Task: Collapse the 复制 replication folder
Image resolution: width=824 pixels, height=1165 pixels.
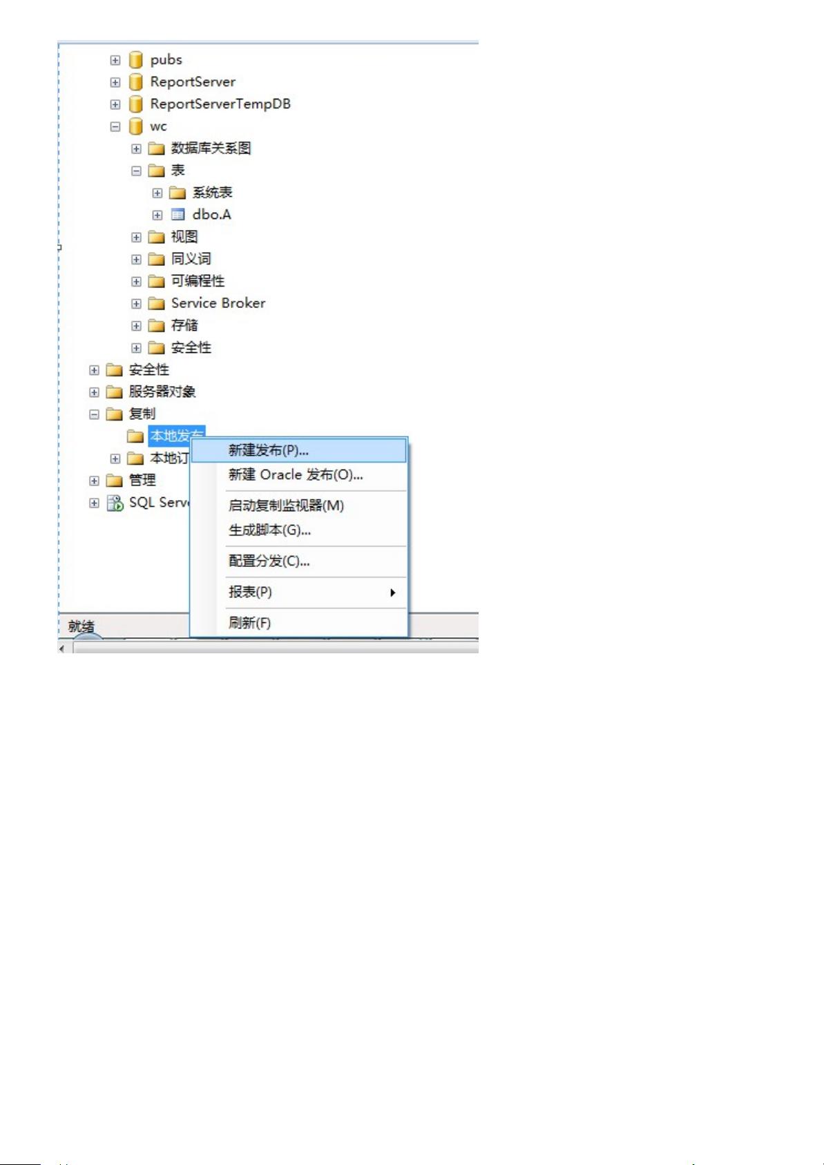Action: [94, 414]
